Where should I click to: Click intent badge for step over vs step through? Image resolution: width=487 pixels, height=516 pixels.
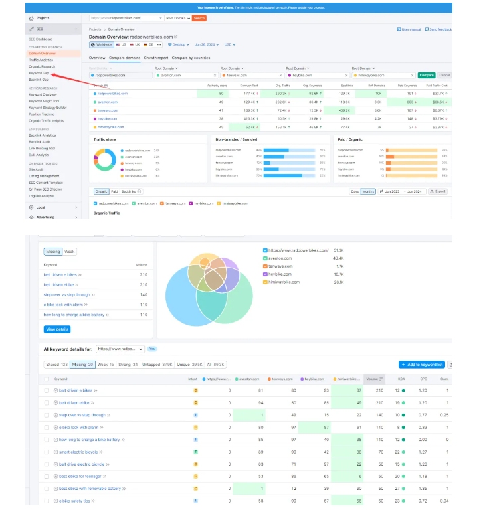[x=195, y=415]
